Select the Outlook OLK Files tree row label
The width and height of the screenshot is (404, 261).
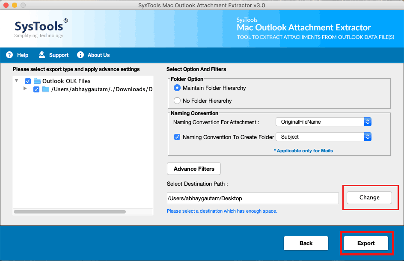coord(66,81)
